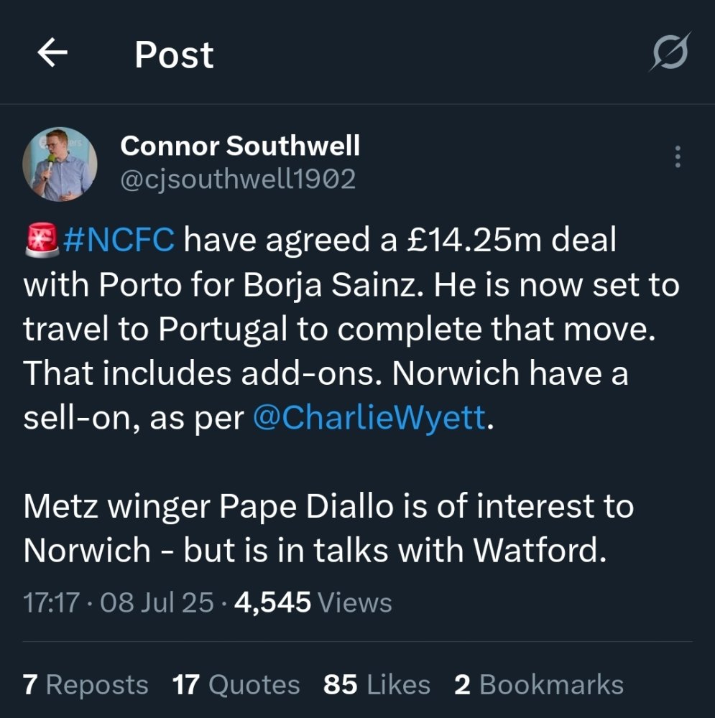Open the Connor Southwell display name
Viewport: 715px width, 718px height.
pyautogui.click(x=240, y=146)
